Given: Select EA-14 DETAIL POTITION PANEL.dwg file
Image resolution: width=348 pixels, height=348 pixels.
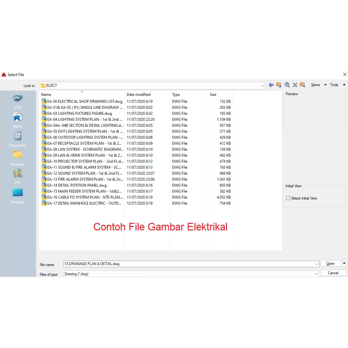Looking at the screenshot, I should (x=77, y=185).
